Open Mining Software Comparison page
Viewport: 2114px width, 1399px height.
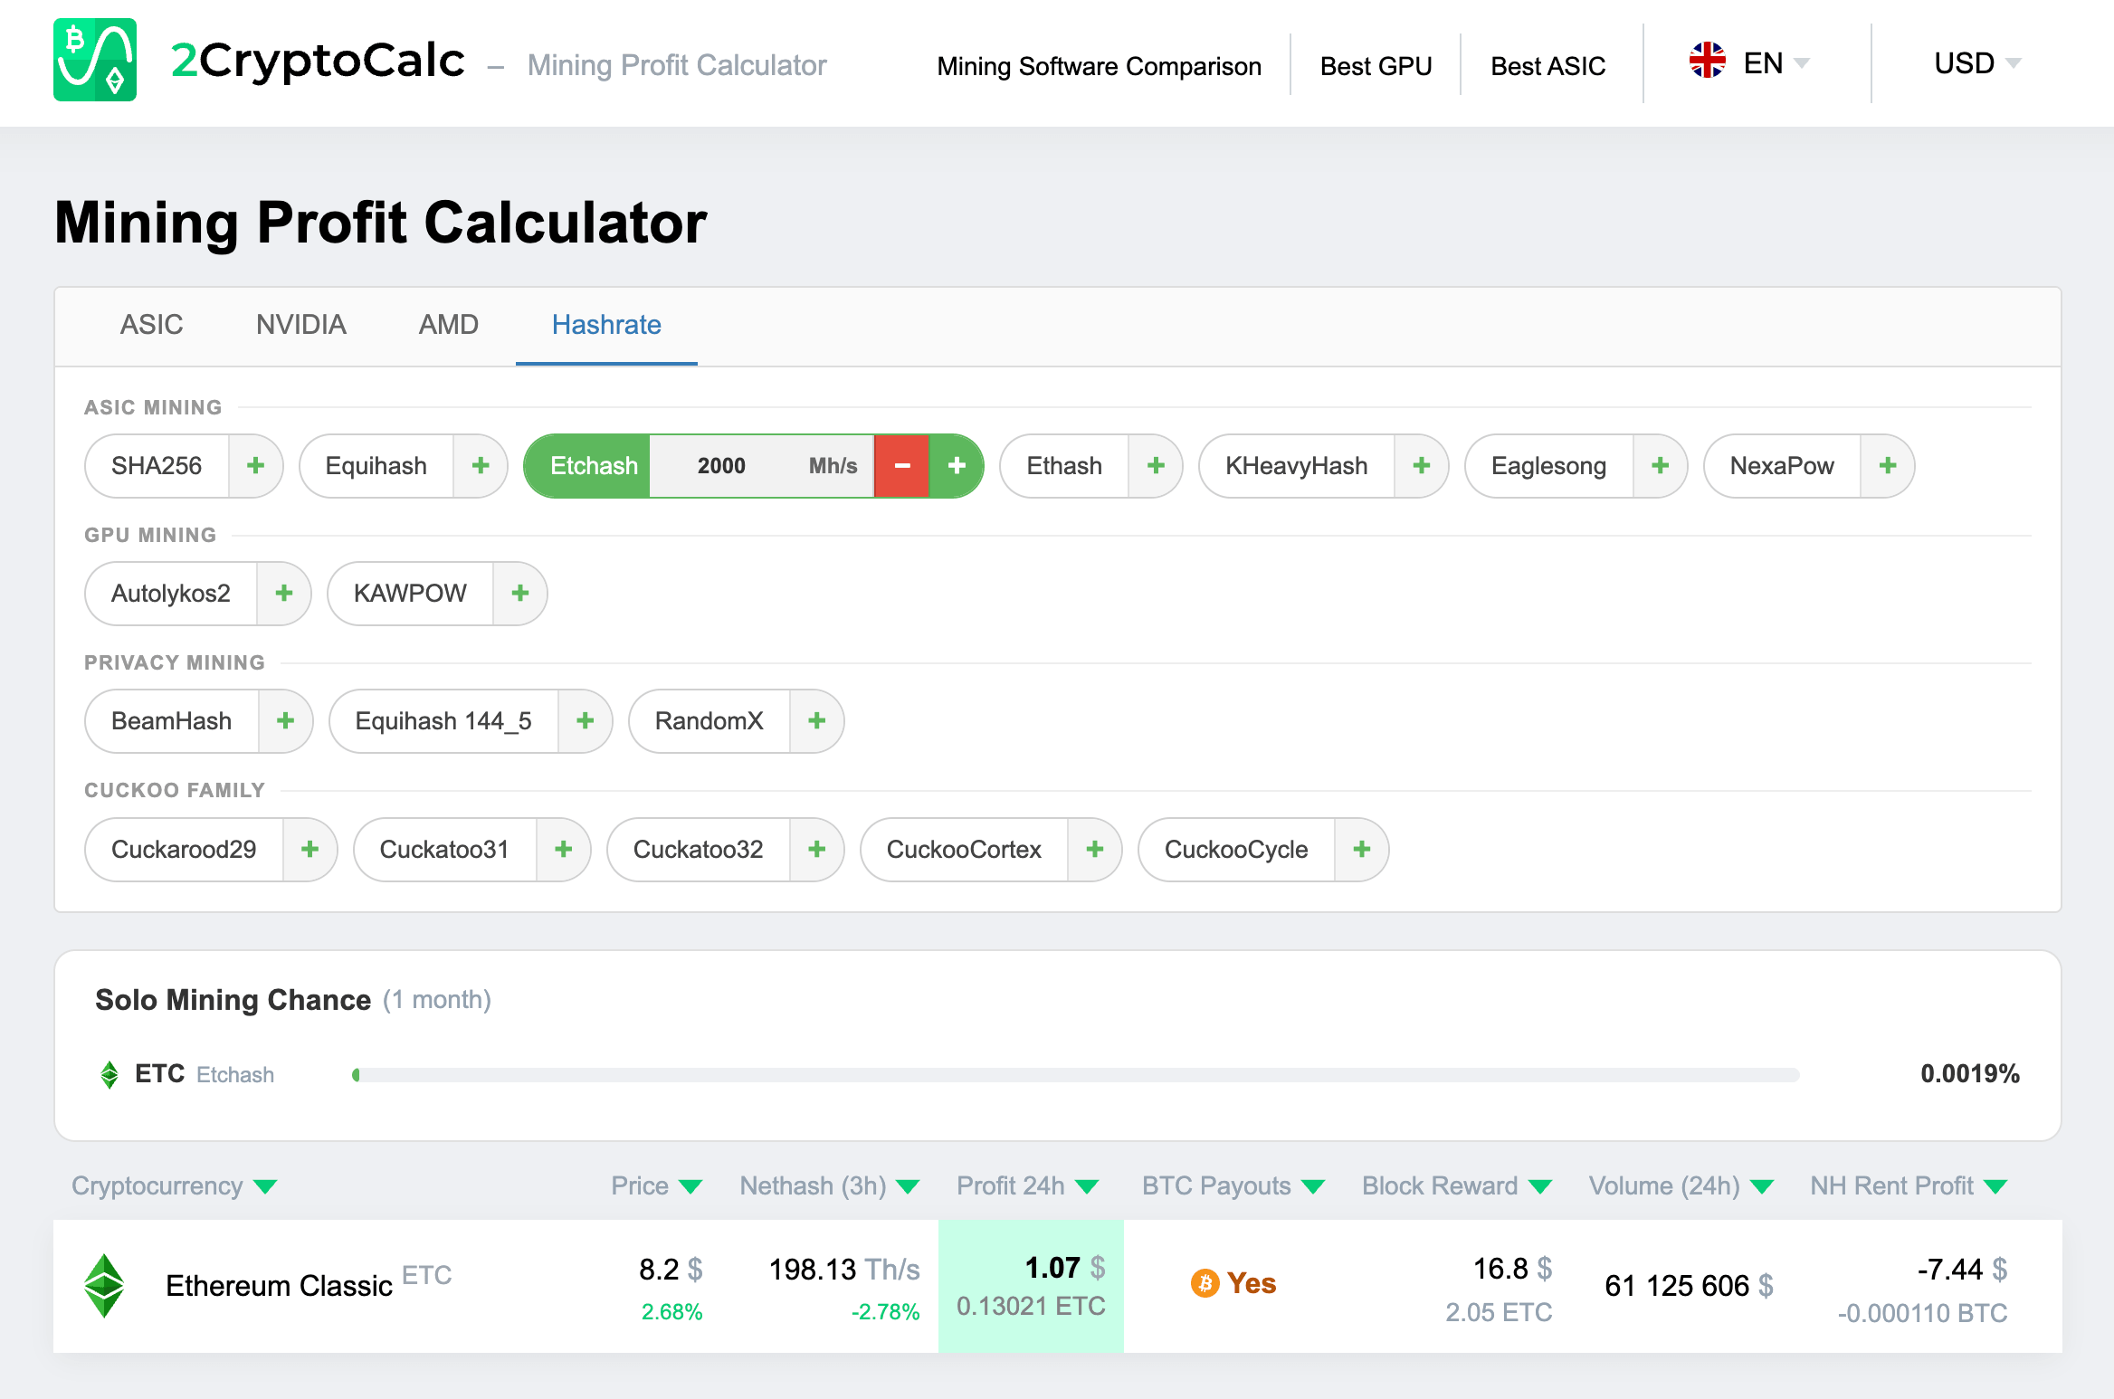coord(1100,65)
